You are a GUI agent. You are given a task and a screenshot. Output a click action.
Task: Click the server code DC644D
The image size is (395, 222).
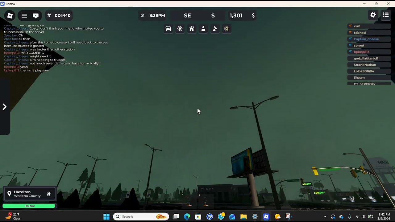pyautogui.click(x=59, y=15)
